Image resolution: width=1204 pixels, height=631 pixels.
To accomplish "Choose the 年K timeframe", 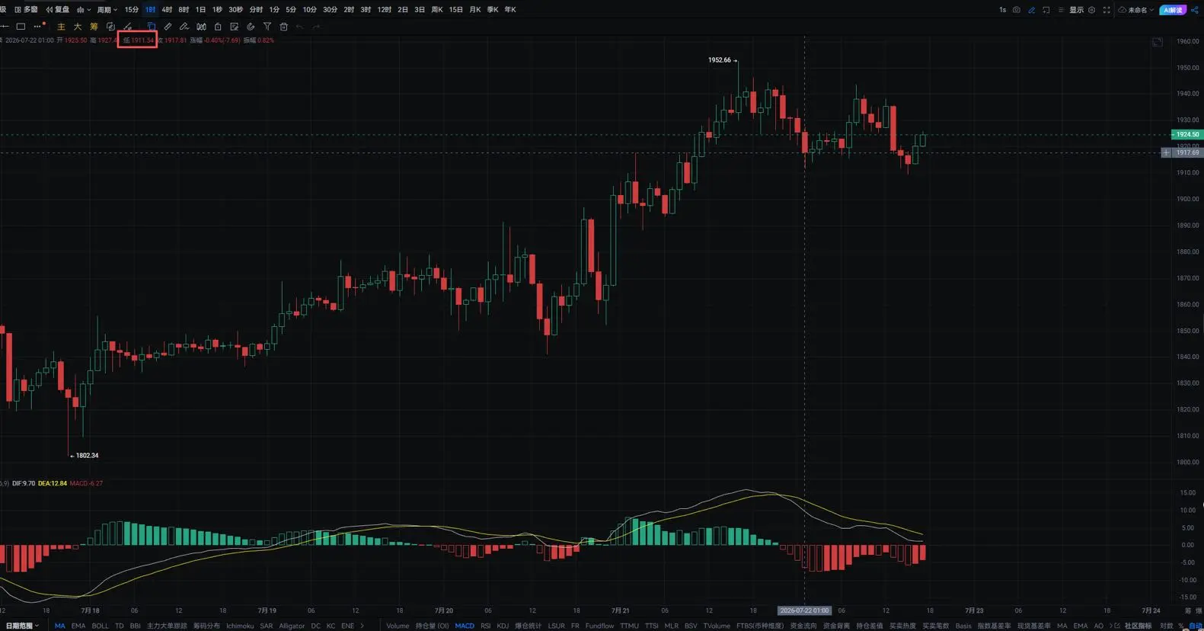I will tap(510, 10).
